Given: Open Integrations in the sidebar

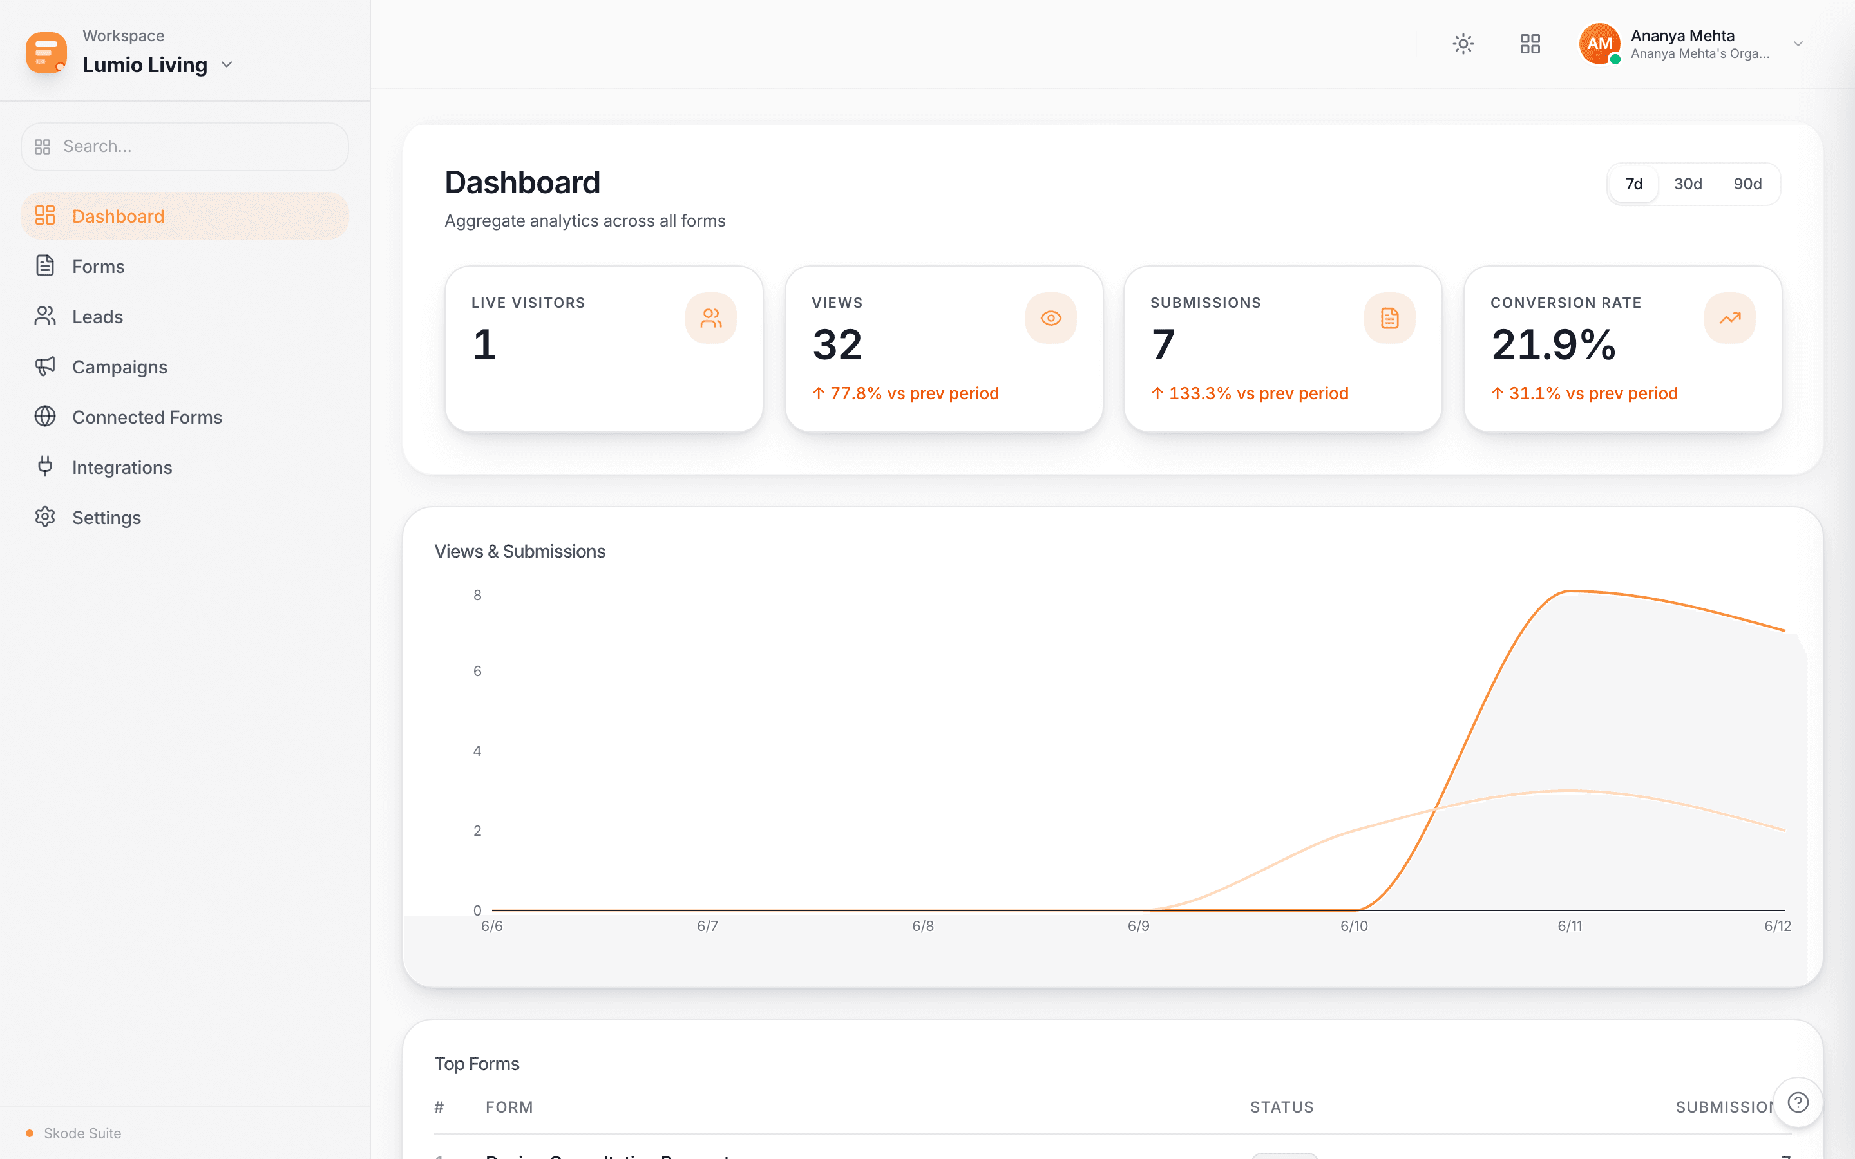Looking at the screenshot, I should pyautogui.click(x=185, y=467).
